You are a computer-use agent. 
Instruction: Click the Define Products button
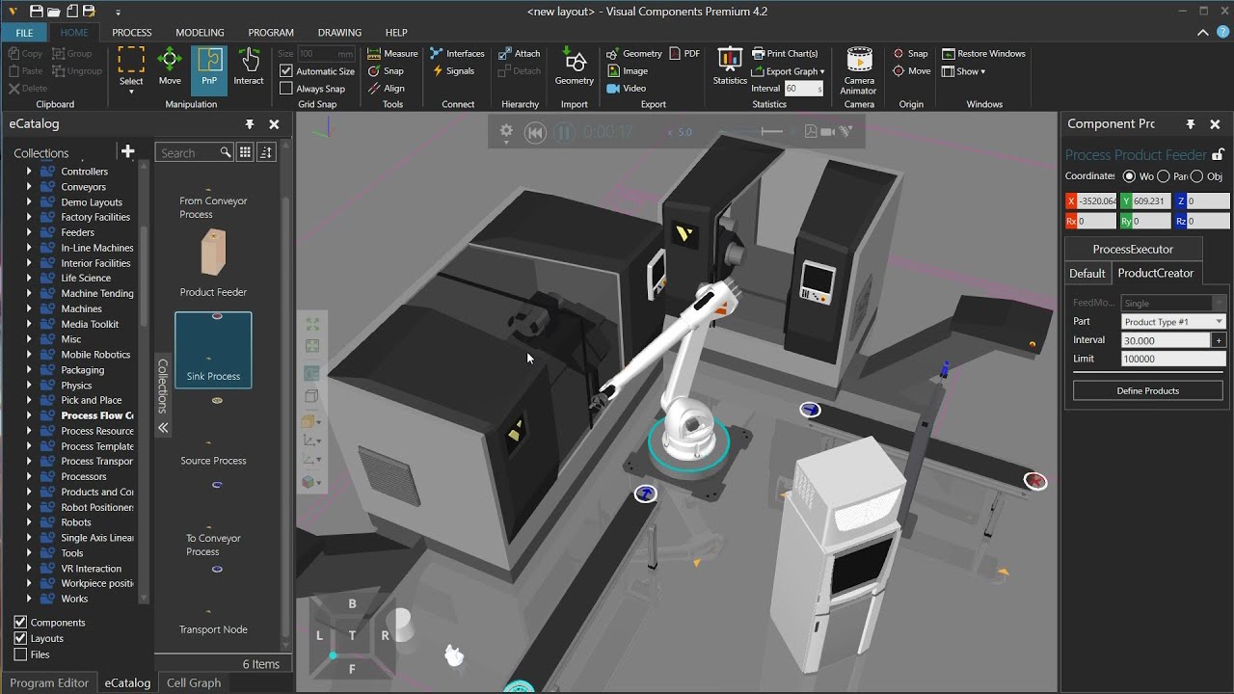1148,390
